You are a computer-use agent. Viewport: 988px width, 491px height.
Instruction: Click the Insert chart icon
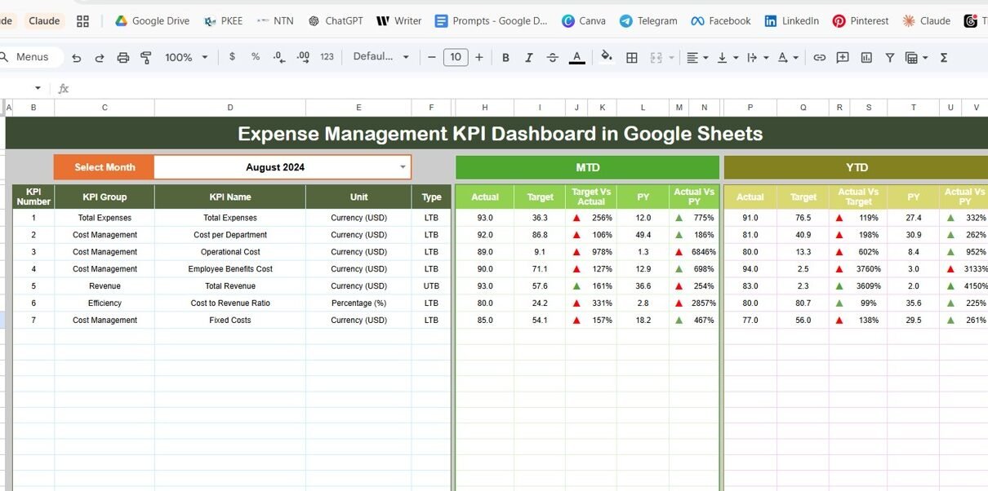866,57
